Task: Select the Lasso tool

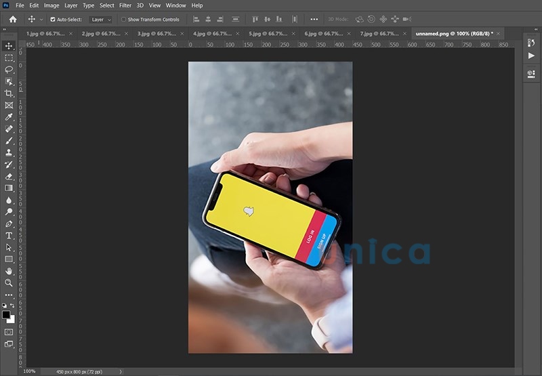Action: click(9, 70)
